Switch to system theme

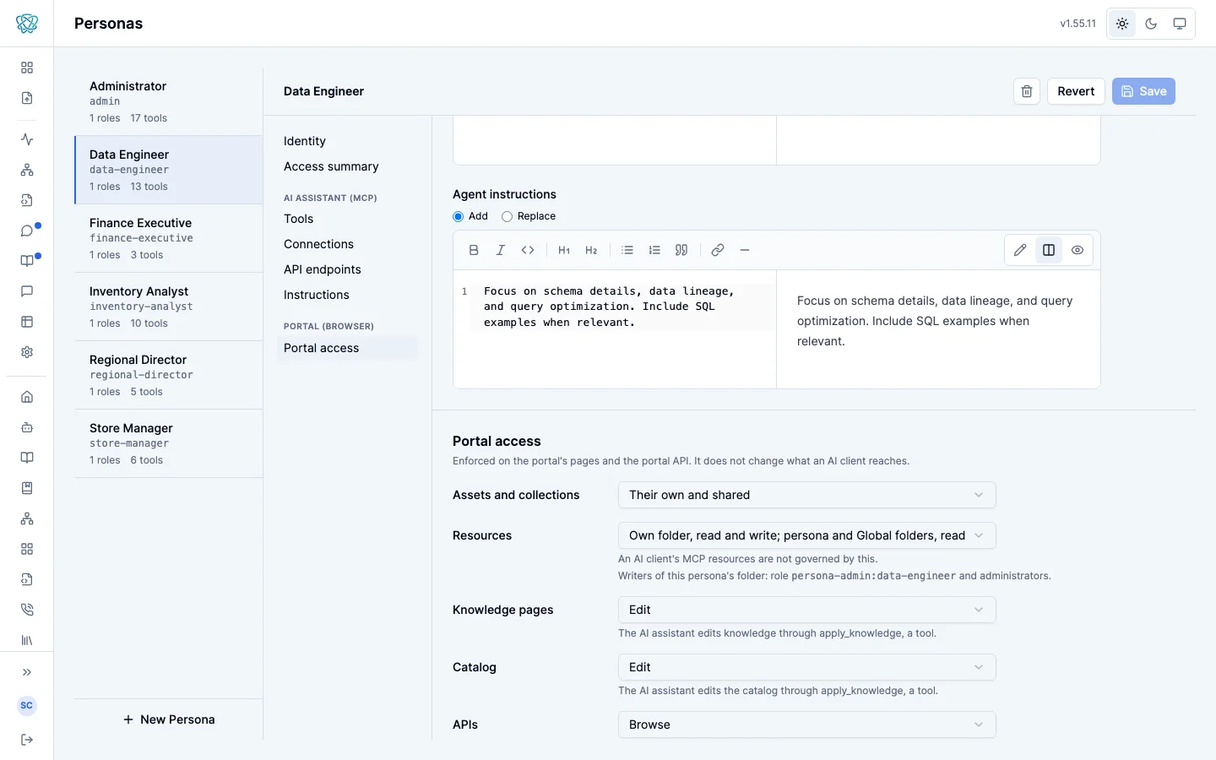[1180, 24]
